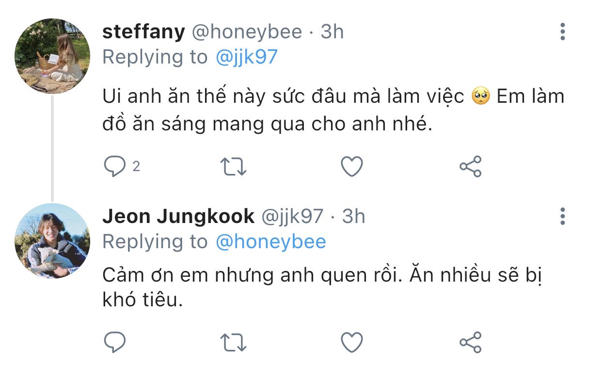Reply to steffany's tweet via comment icon
602x365 pixels.
(115, 167)
